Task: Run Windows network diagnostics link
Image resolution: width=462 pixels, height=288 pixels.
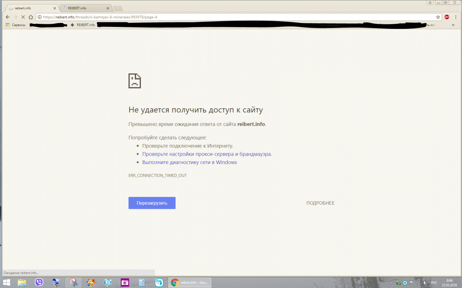Action: click(x=189, y=162)
